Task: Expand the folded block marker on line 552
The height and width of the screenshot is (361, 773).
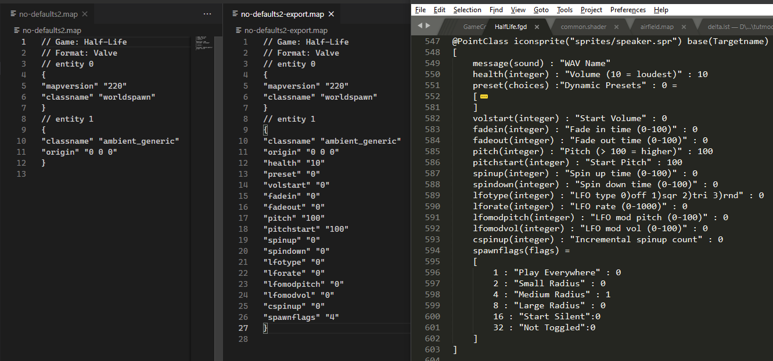Action: tap(484, 97)
